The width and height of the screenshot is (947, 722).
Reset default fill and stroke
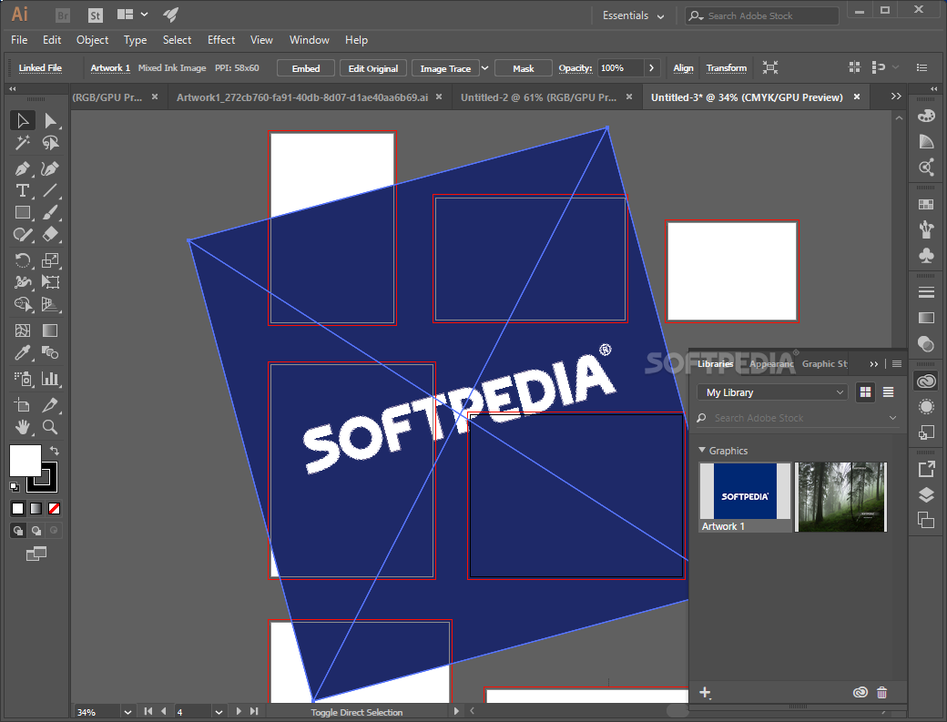point(15,486)
